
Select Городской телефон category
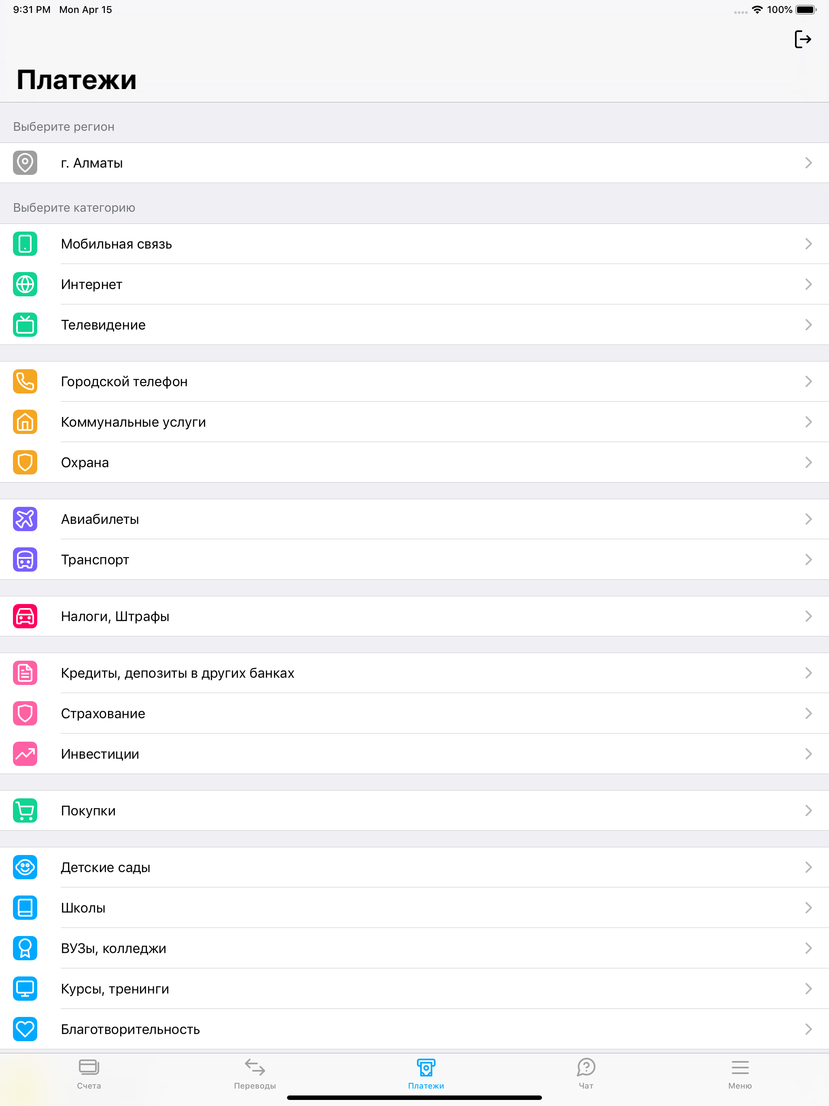[x=414, y=381]
